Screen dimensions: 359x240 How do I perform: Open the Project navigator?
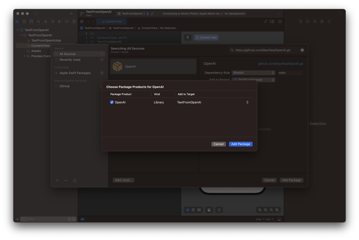tap(17, 22)
